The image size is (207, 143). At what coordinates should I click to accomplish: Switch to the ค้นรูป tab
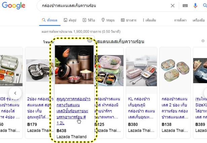pyautogui.click(x=70, y=20)
